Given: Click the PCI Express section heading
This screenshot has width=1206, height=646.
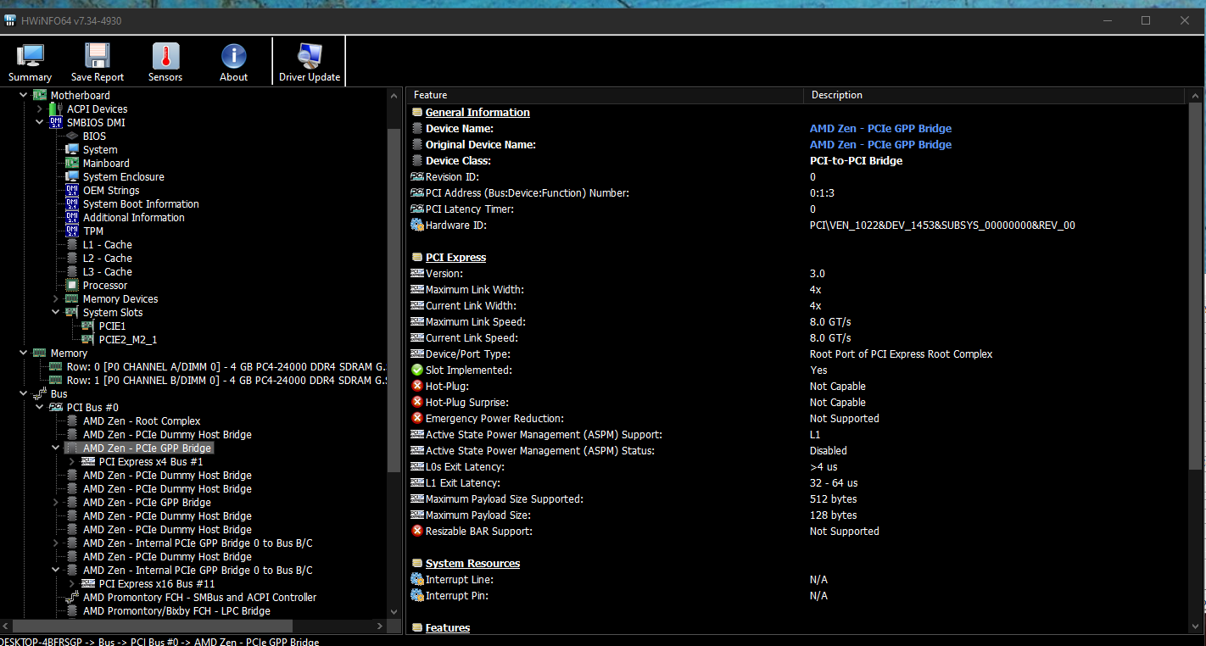Looking at the screenshot, I should [455, 257].
